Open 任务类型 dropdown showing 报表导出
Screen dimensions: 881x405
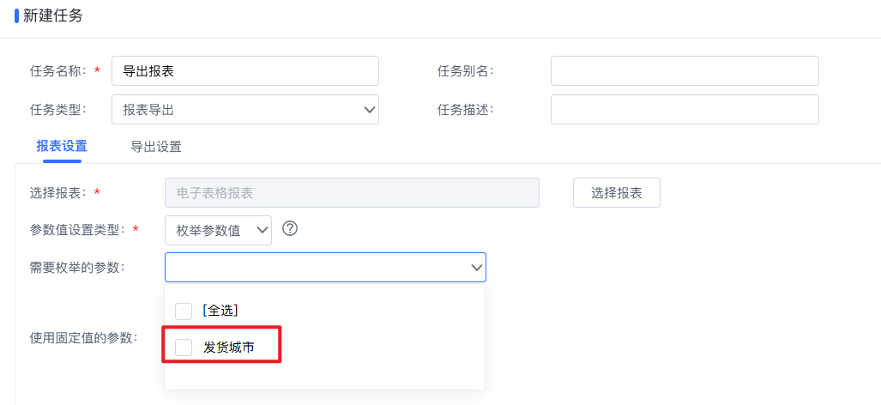tap(245, 109)
